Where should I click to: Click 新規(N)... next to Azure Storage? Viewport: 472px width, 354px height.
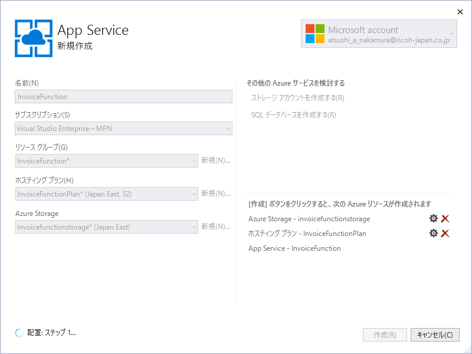(x=216, y=227)
